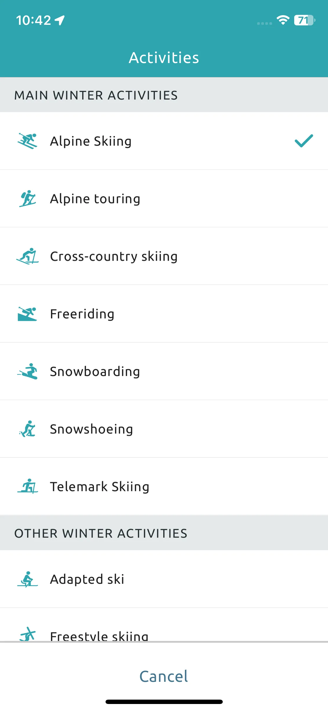Tap the Adapted ski icon

click(27, 579)
